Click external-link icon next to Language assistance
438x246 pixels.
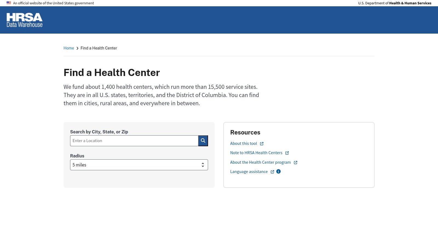[272, 172]
